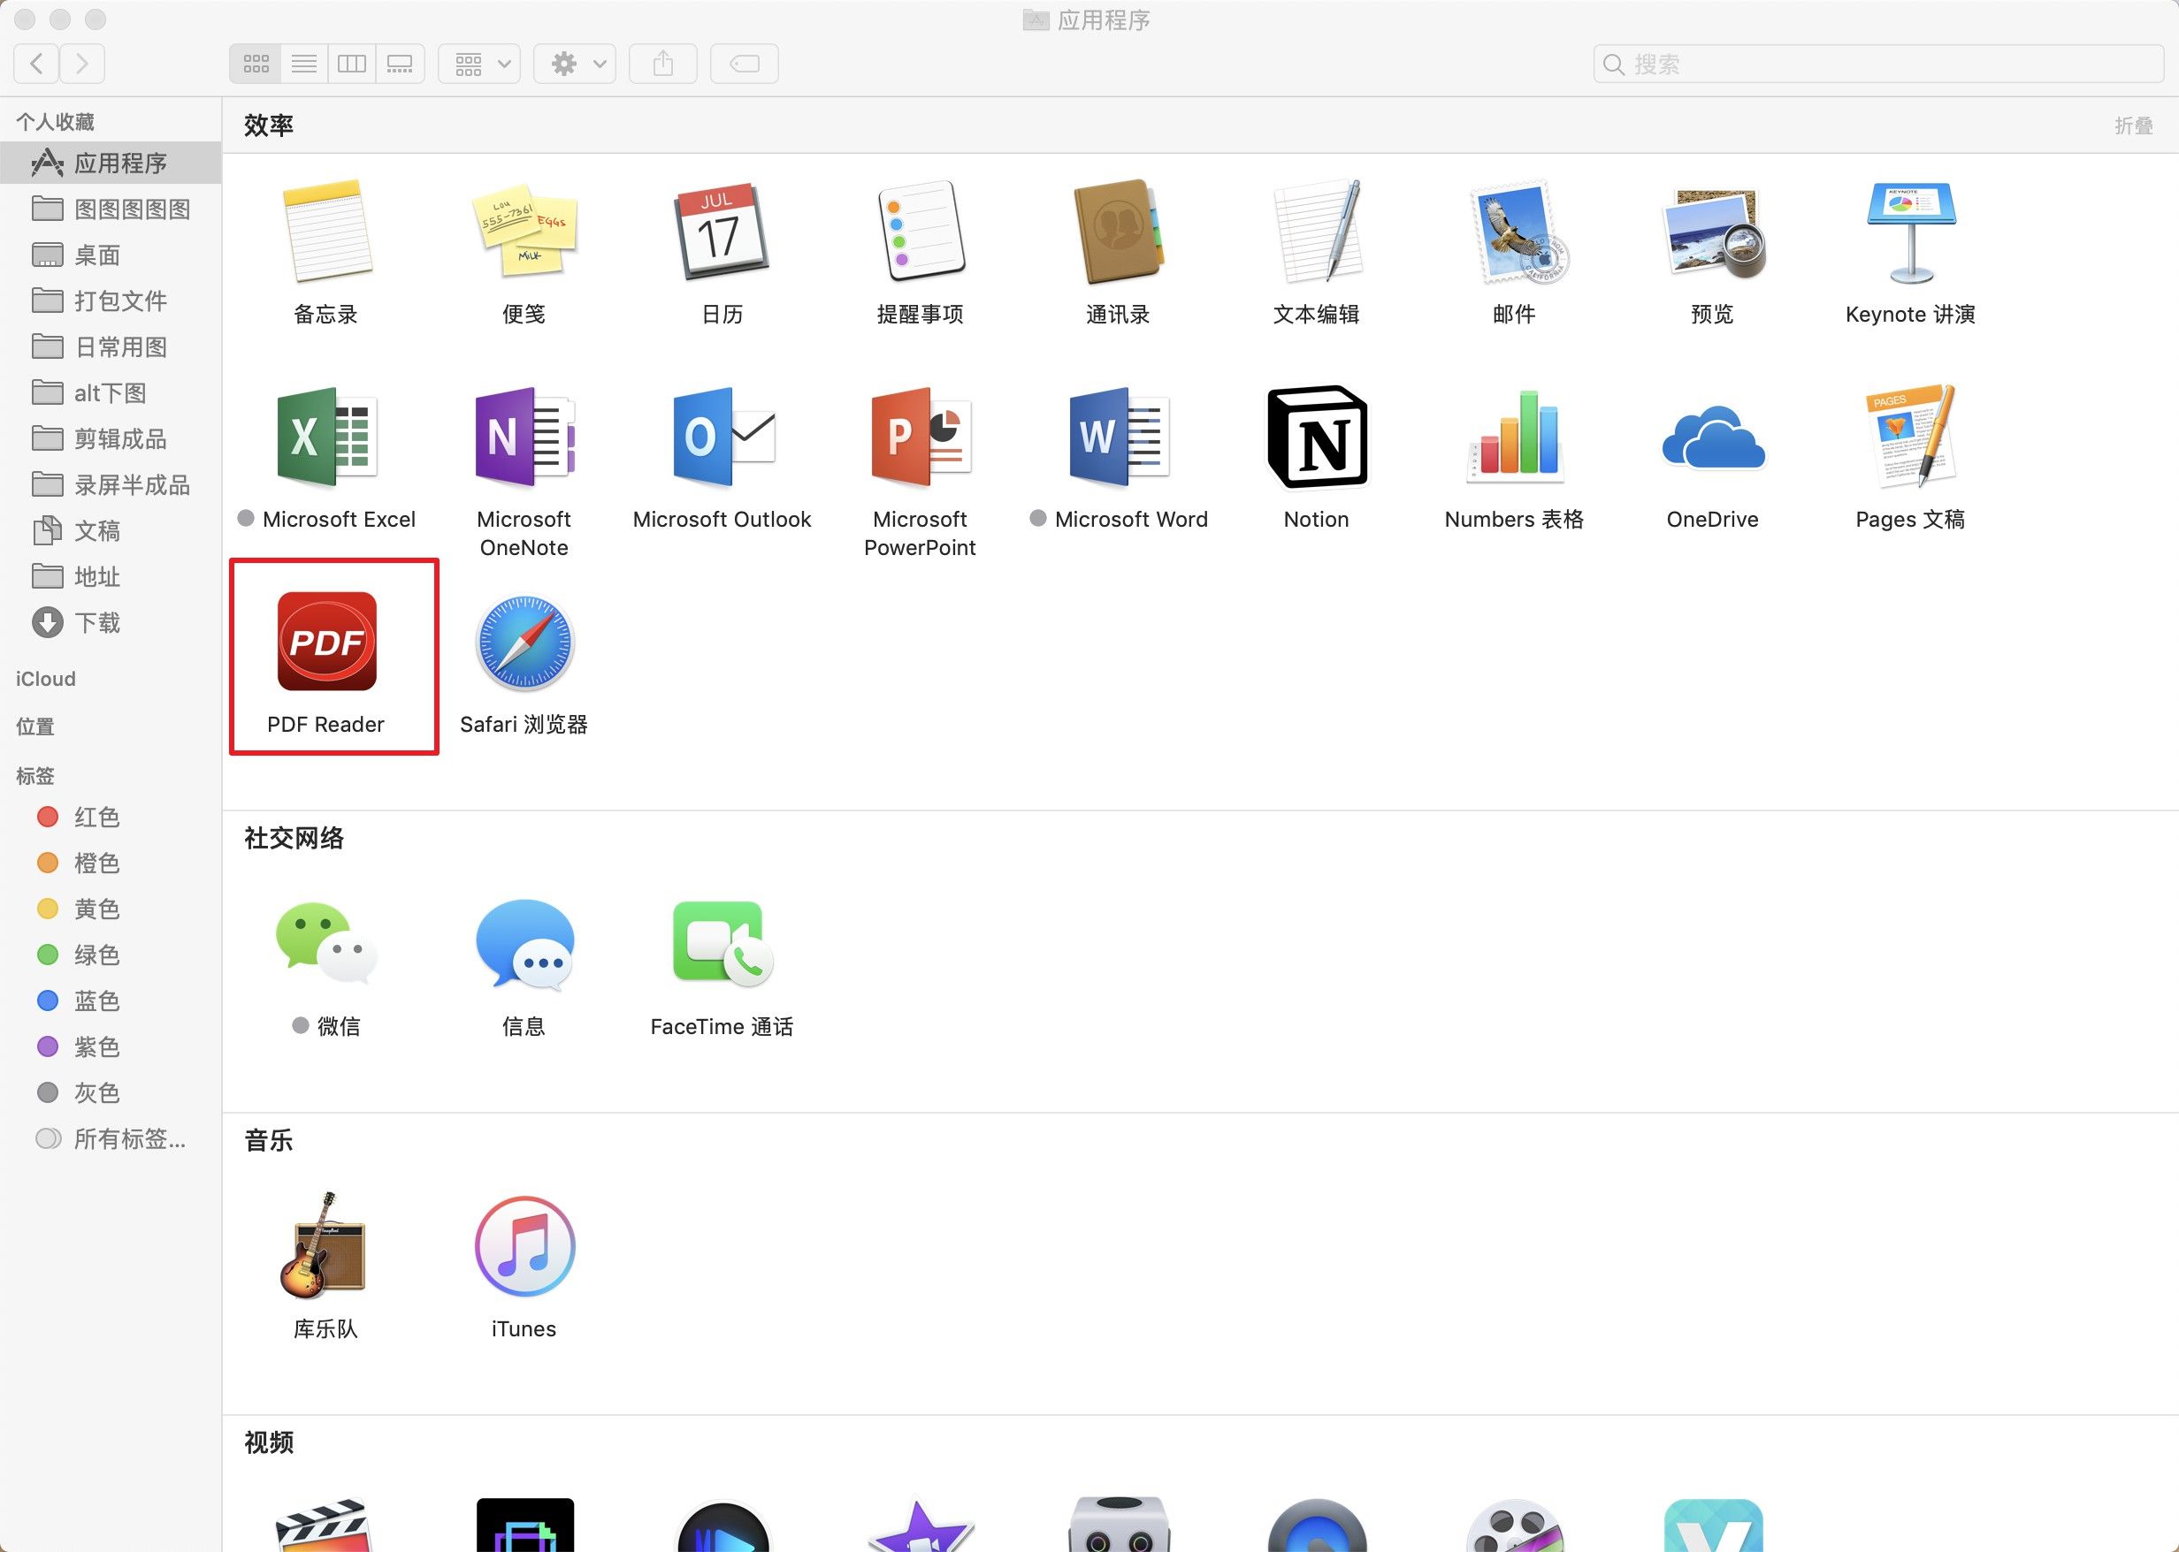
Task: Open the 日常用图 sidebar folder
Action: [x=111, y=347]
